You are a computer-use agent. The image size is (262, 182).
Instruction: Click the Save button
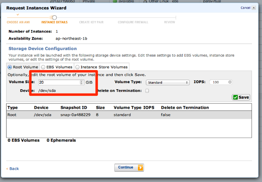[241, 98]
